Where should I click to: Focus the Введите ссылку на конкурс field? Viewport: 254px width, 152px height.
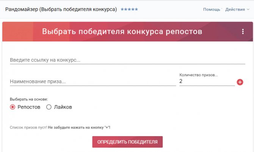pyautogui.click(x=127, y=60)
